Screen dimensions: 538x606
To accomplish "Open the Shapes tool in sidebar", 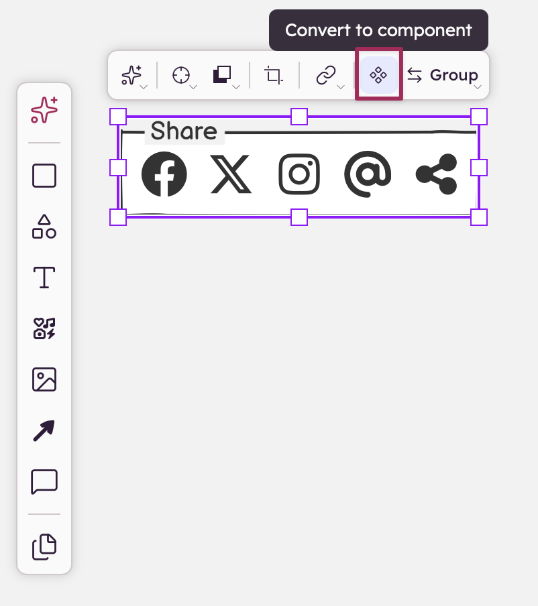I will [44, 227].
